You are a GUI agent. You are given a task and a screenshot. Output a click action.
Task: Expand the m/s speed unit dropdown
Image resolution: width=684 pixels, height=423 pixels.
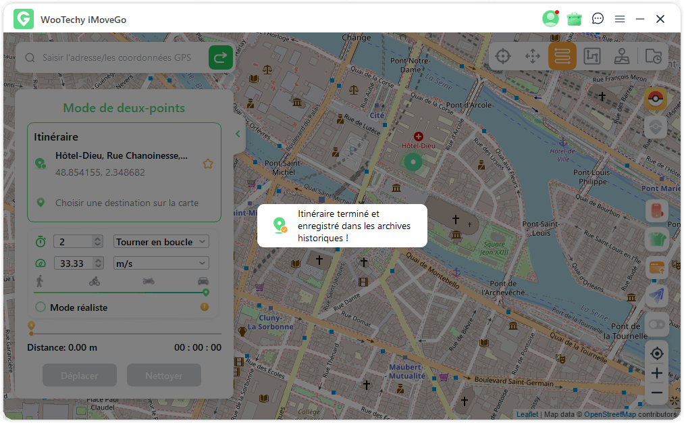click(161, 264)
